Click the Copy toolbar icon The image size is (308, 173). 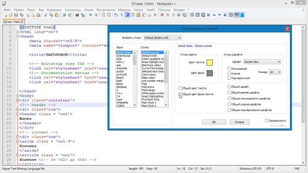[51, 15]
